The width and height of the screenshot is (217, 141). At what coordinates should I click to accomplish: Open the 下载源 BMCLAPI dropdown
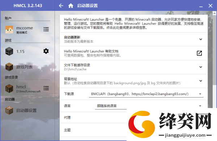click(x=146, y=94)
